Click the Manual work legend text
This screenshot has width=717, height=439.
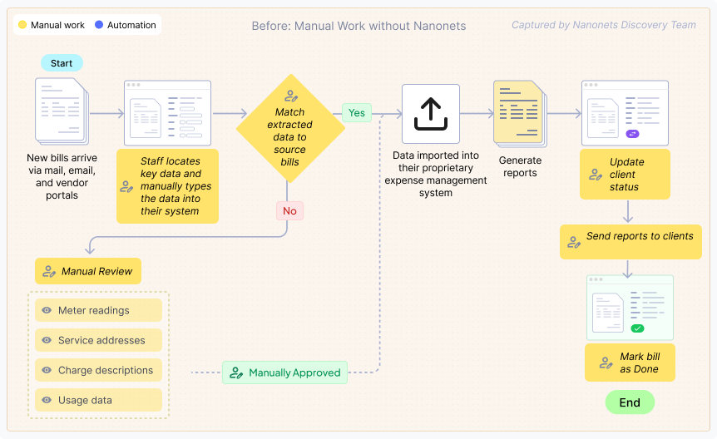coord(57,25)
